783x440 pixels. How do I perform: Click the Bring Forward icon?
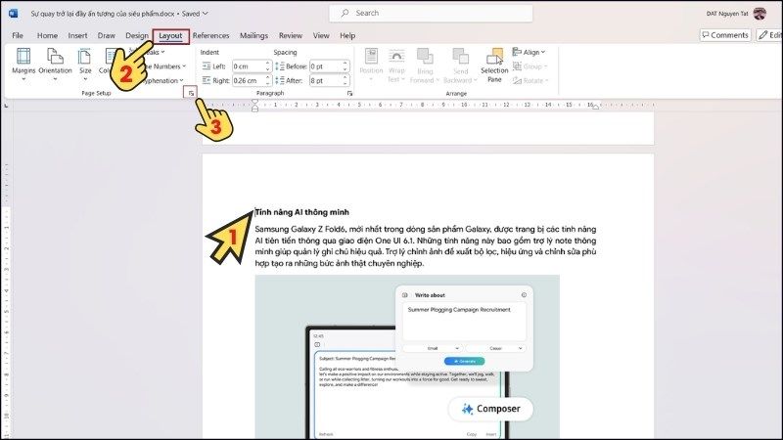[x=425, y=57]
